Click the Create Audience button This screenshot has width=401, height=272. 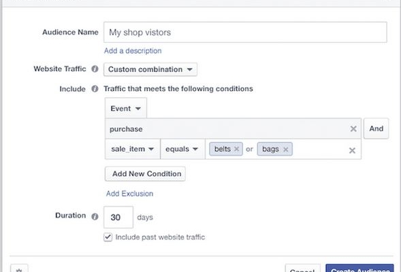[x=360, y=269]
